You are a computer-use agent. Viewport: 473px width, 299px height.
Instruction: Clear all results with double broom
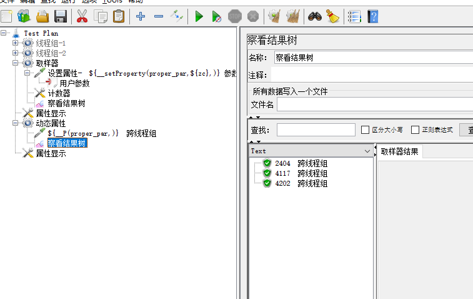click(292, 16)
